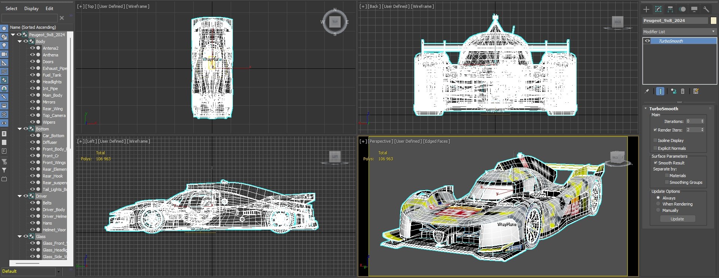This screenshot has height=278, width=719.
Task: Open Edged Faces shading menu in Perspective
Action: (437, 141)
